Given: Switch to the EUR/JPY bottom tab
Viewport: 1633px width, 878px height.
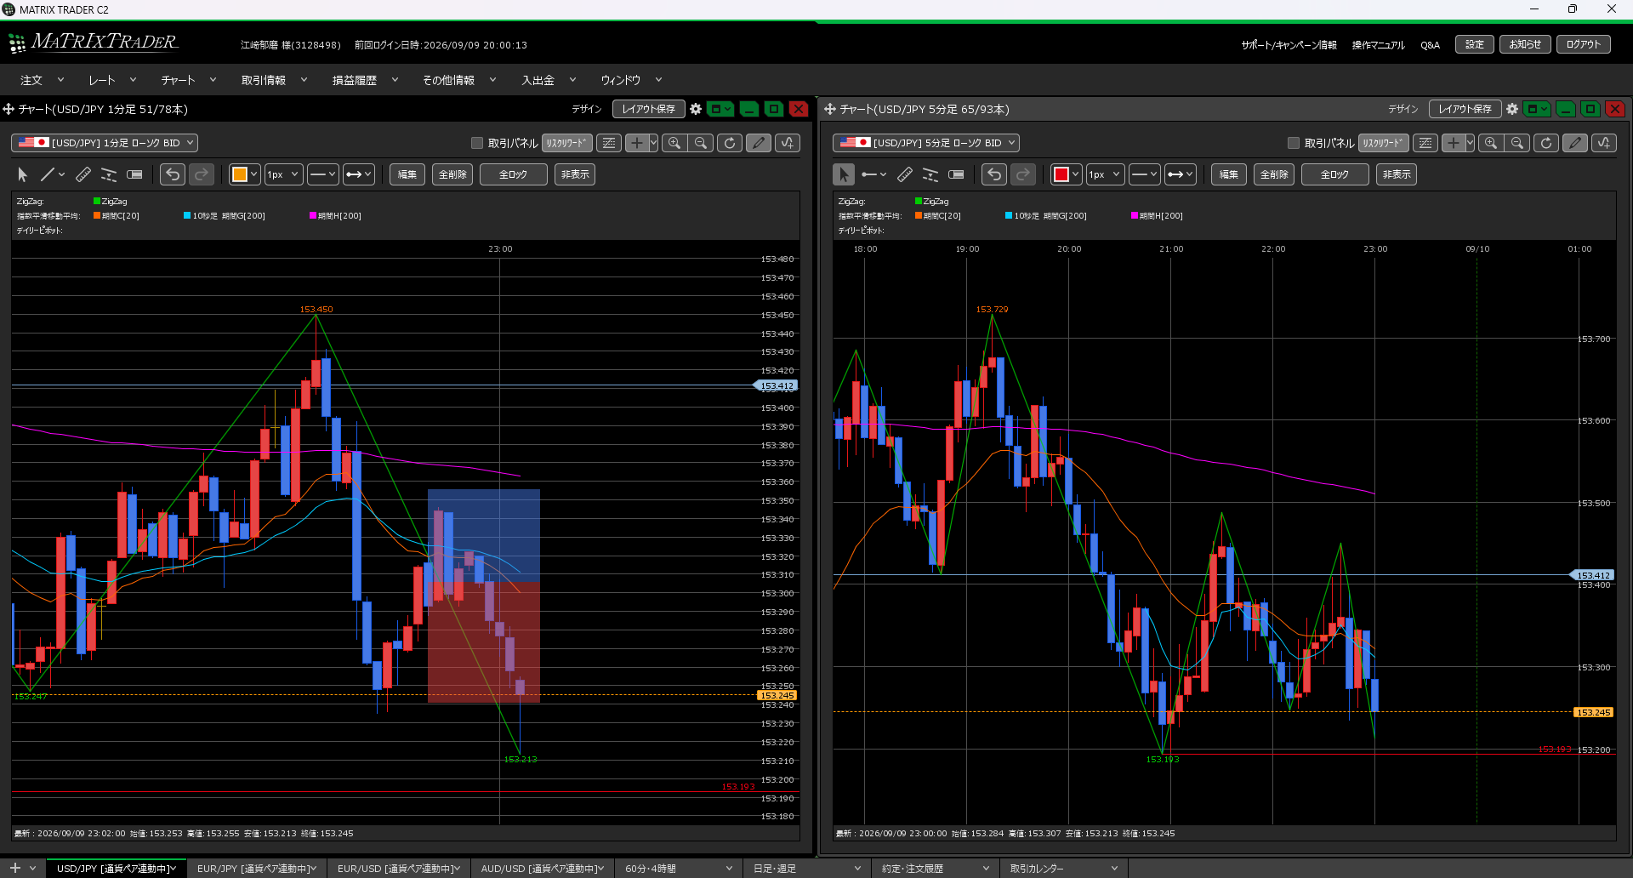Looking at the screenshot, I should point(257,869).
